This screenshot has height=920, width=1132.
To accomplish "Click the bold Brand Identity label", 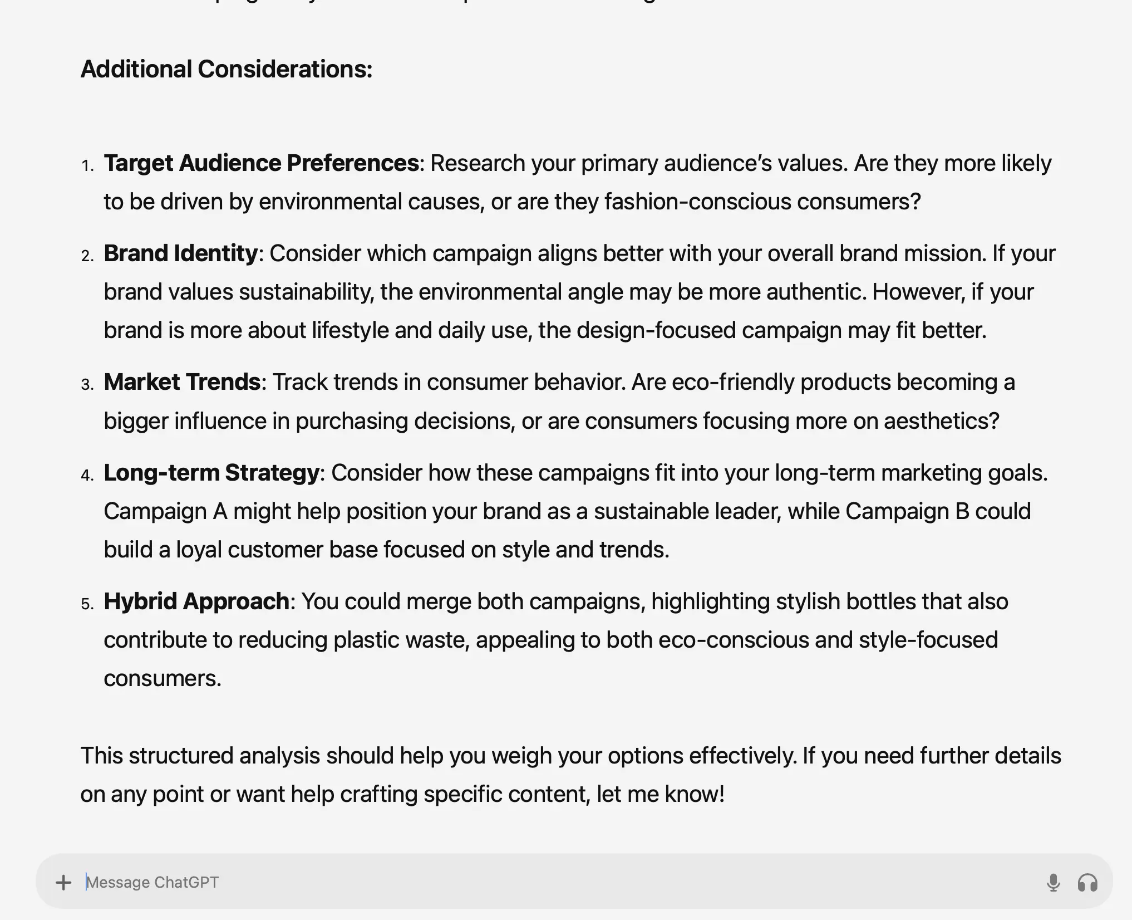I will pos(181,253).
